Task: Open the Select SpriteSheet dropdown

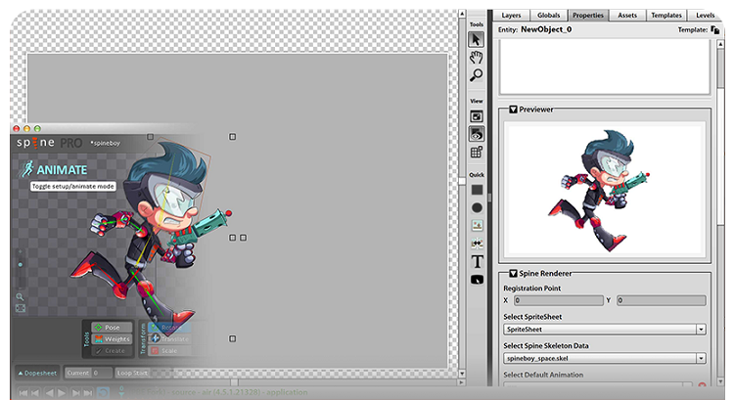Action: [x=605, y=330]
